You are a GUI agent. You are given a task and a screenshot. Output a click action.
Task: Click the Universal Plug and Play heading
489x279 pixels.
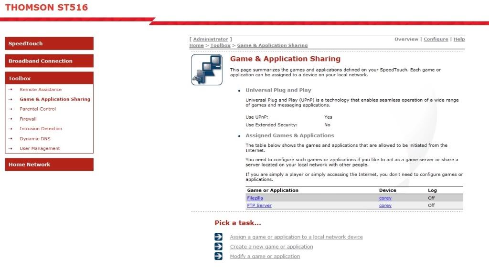[278, 90]
